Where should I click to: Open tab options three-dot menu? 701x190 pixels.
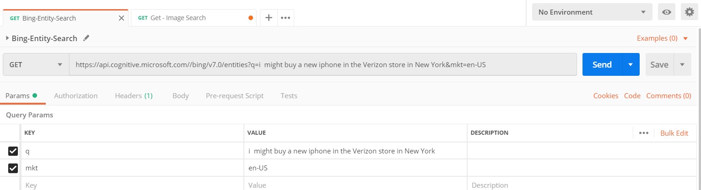(x=286, y=18)
